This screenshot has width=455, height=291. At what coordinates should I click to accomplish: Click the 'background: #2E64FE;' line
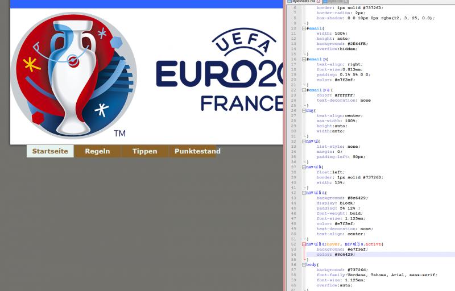click(342, 44)
